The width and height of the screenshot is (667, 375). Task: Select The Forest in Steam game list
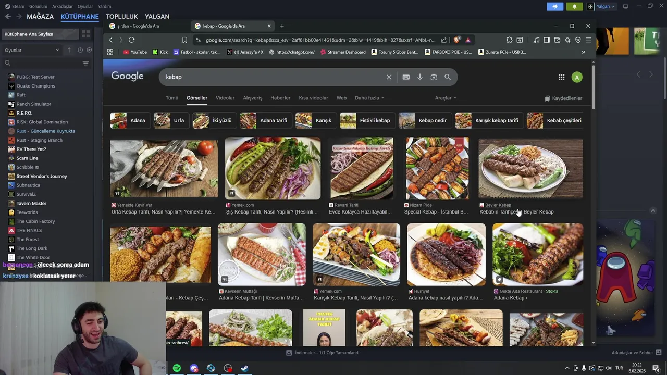tap(28, 240)
